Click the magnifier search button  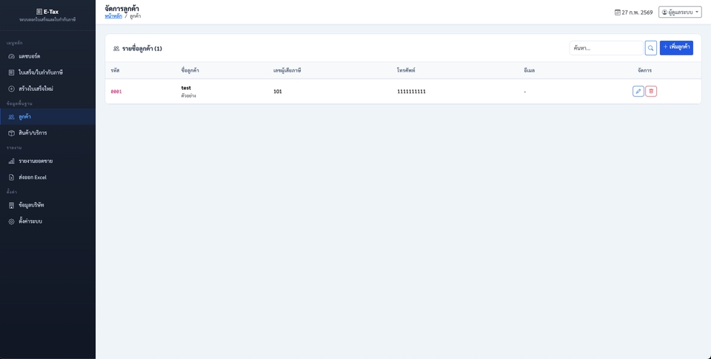tap(650, 48)
